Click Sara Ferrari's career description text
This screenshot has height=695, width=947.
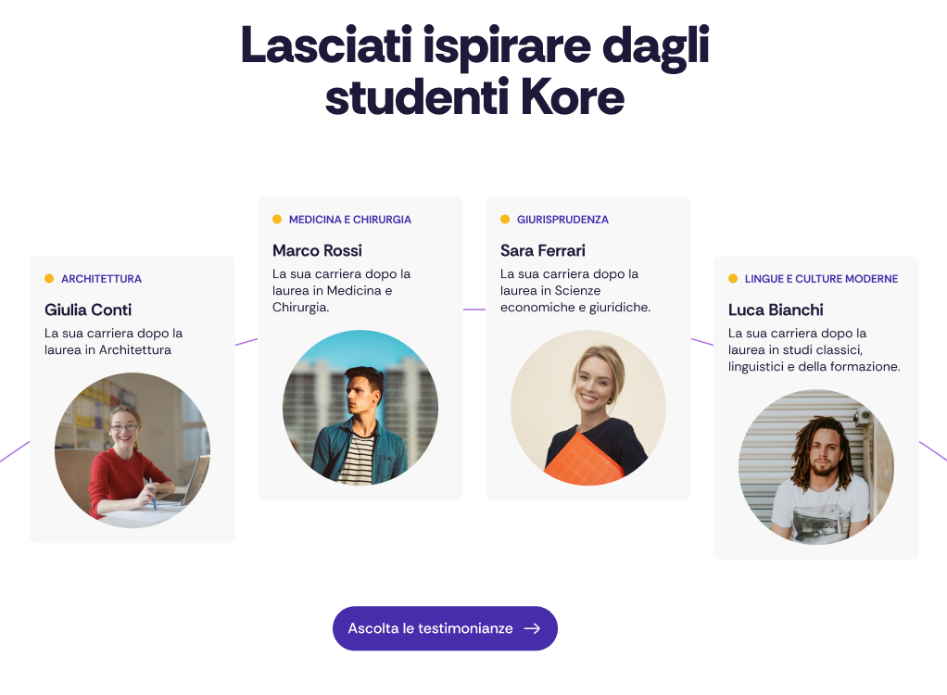[x=575, y=290]
